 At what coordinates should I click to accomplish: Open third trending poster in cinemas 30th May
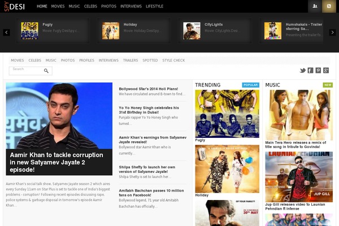227,213
